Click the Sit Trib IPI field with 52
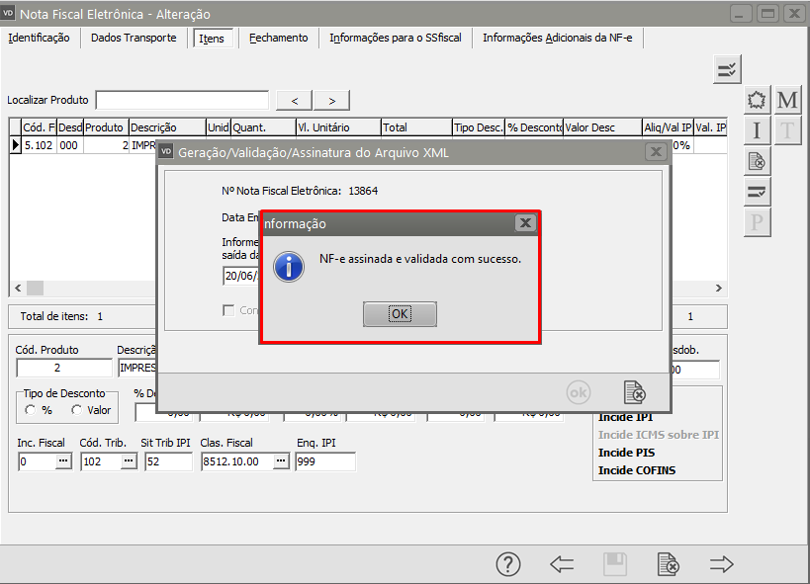This screenshot has width=810, height=584. click(x=168, y=461)
